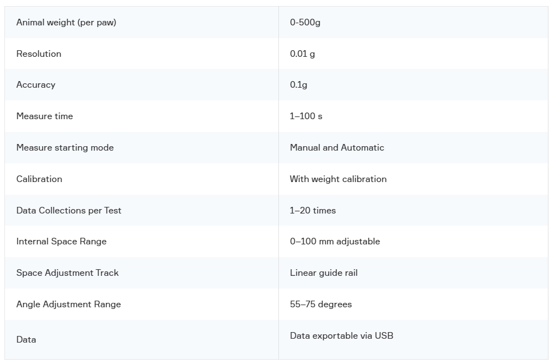
Task: Select 'With weight calibration' text
Action: pos(338,179)
